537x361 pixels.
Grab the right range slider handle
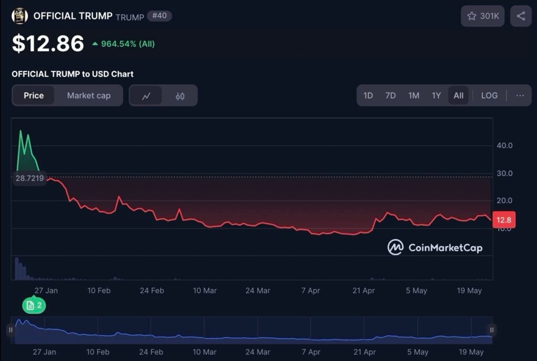click(x=492, y=330)
